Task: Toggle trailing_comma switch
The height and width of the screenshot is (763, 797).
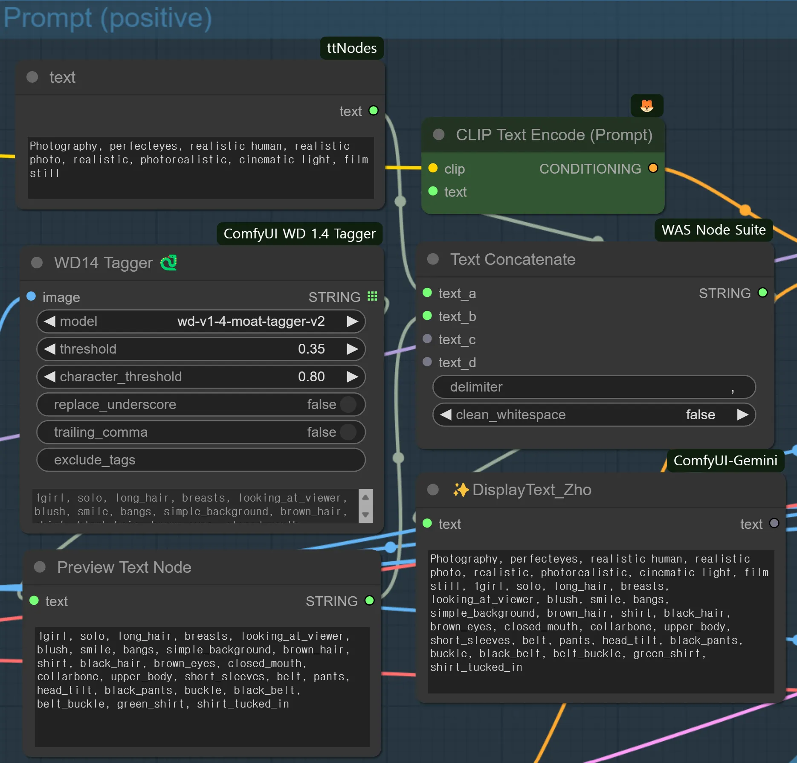Action: (x=348, y=432)
